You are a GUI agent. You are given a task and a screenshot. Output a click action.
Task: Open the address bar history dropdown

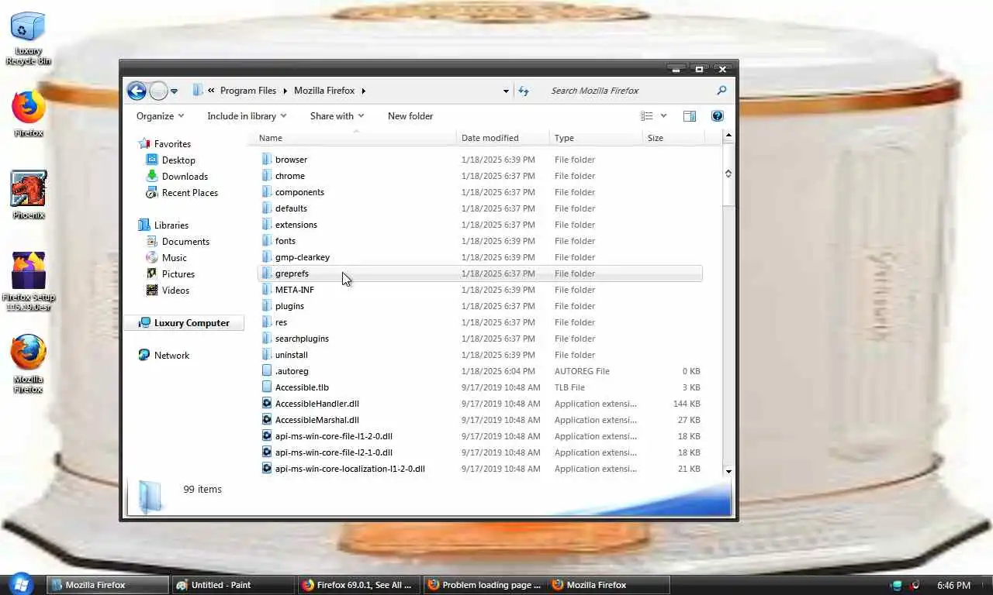point(506,91)
